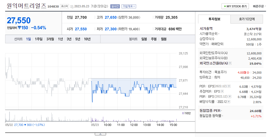Click the 시가총액 value 3,474억원

coord(254,29)
